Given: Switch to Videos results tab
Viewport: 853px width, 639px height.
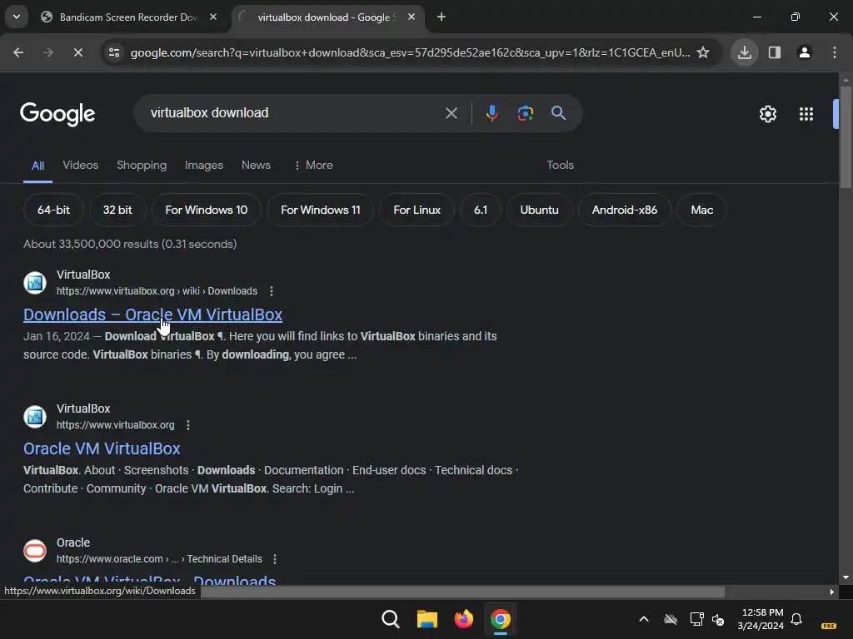Looking at the screenshot, I should pyautogui.click(x=81, y=166).
